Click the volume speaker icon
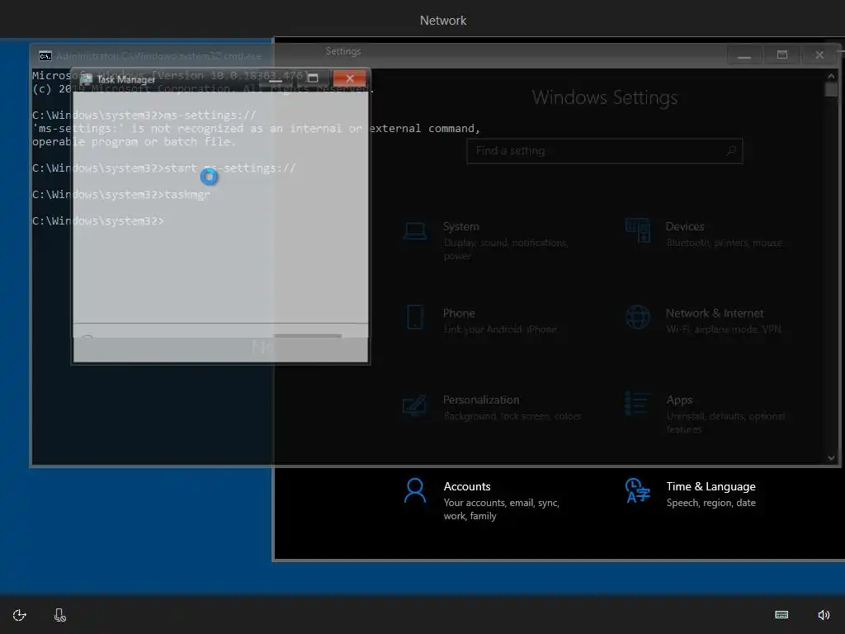Viewport: 845px width, 634px height. pyautogui.click(x=824, y=614)
